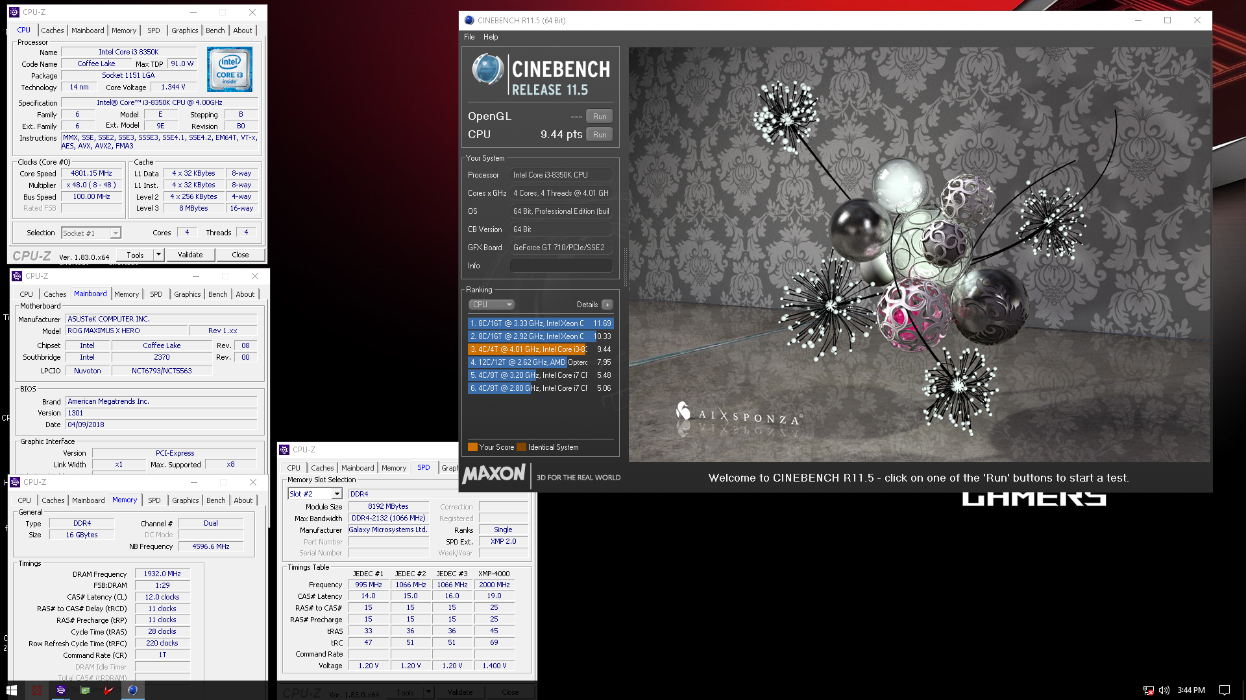Open the Cinebench File menu
This screenshot has width=1246, height=700.
click(x=469, y=37)
